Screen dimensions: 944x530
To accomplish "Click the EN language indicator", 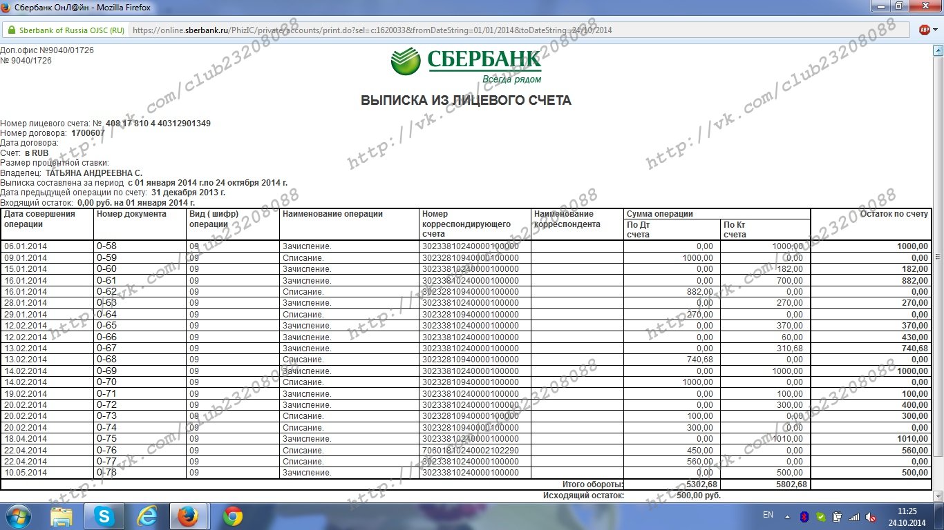I will pos(768,516).
